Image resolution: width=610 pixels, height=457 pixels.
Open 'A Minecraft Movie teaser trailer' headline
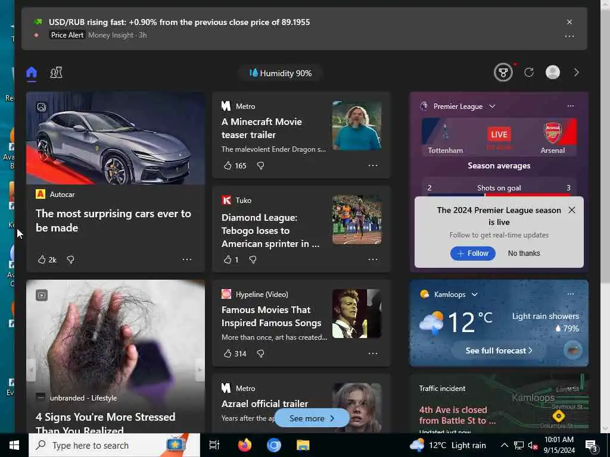tap(262, 129)
